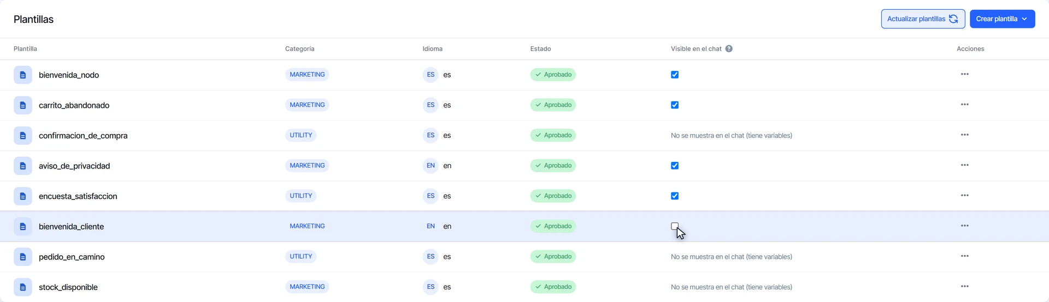Open actions menu for aviso_de_privacidad

click(964, 165)
